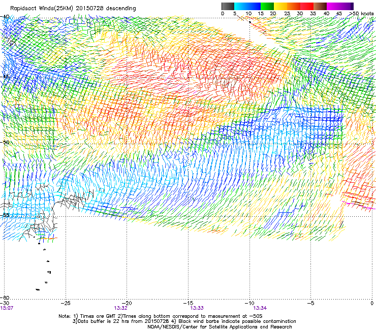Click the -20 longitude axis label
Viewport: 376px width, 330px height.
click(x=127, y=303)
